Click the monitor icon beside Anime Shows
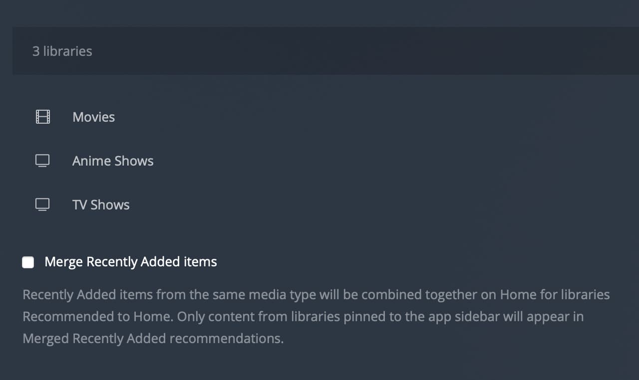Viewport: 639px width, 380px height. click(43, 161)
